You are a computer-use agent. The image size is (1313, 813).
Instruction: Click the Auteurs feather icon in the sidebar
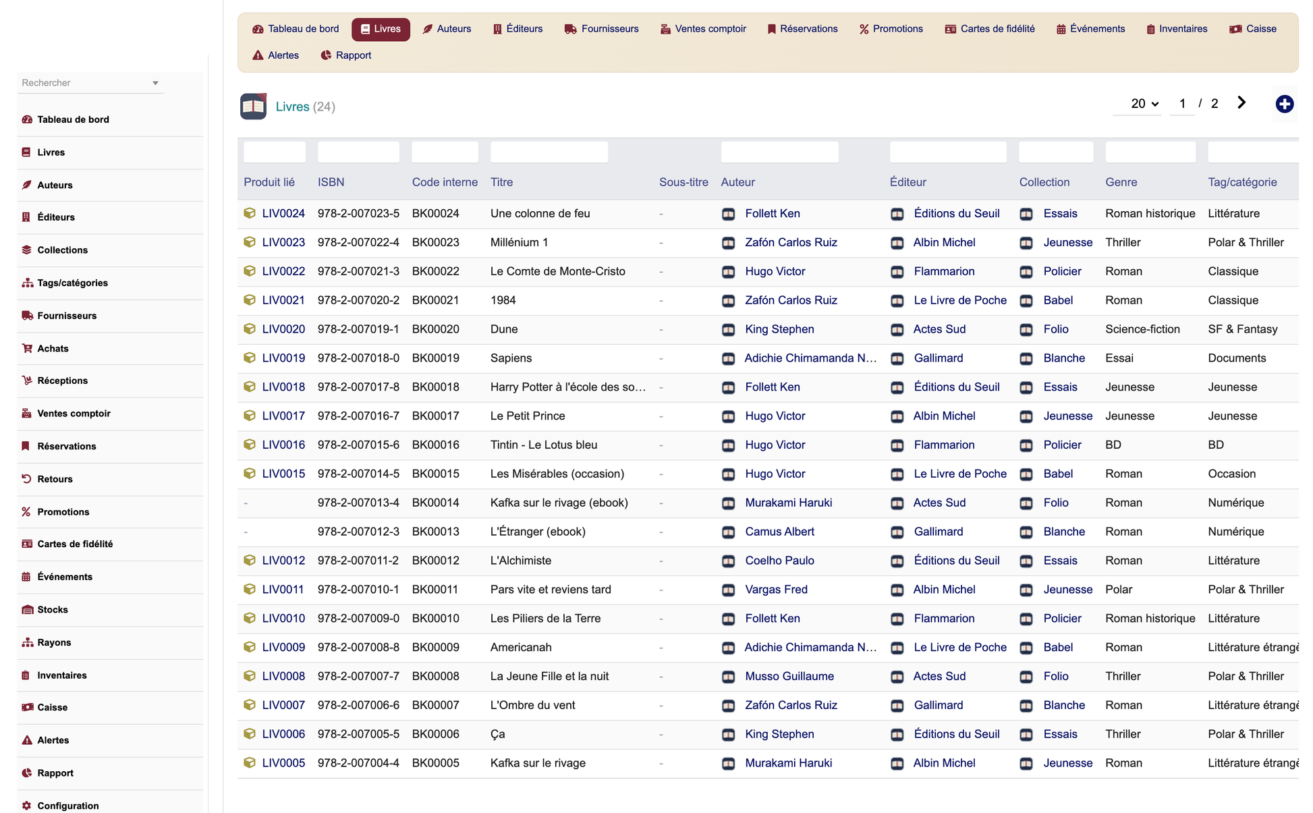tap(27, 185)
